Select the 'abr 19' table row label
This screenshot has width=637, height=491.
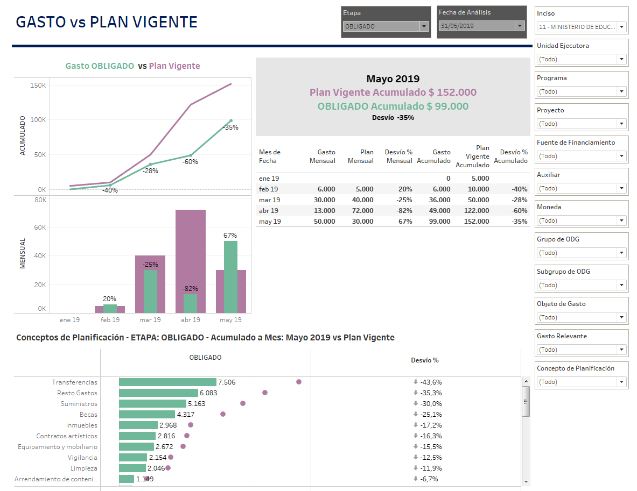point(269,211)
